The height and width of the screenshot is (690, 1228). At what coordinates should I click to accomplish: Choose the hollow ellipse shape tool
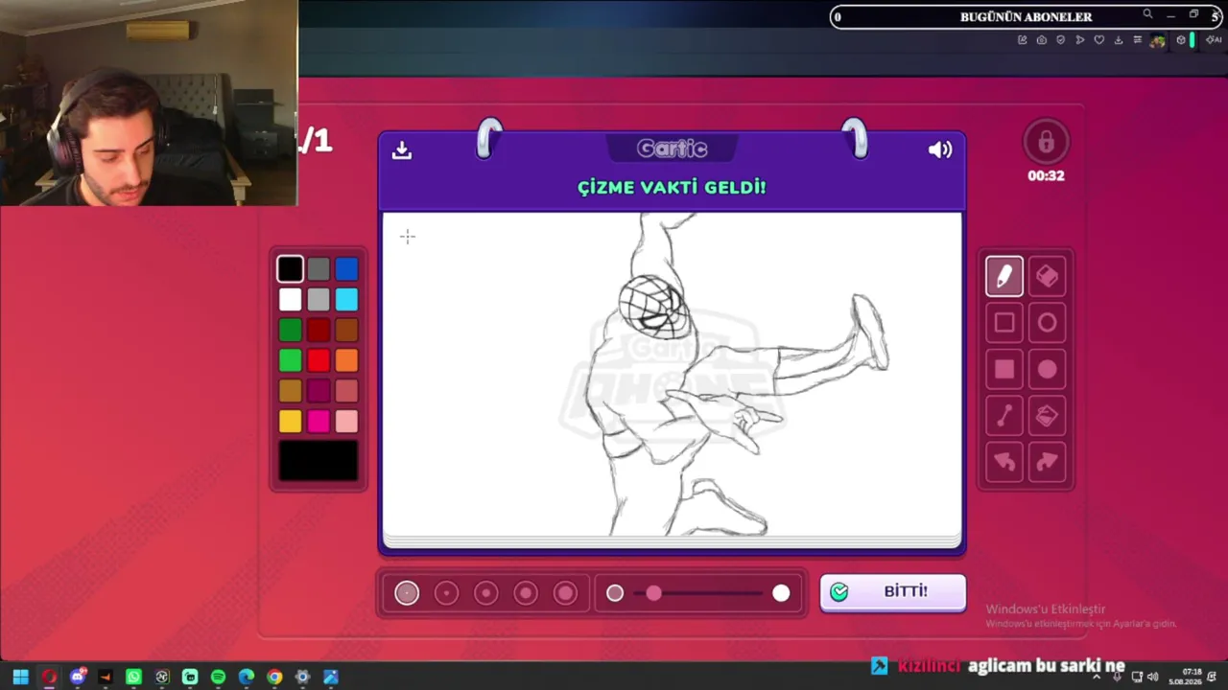1047,323
